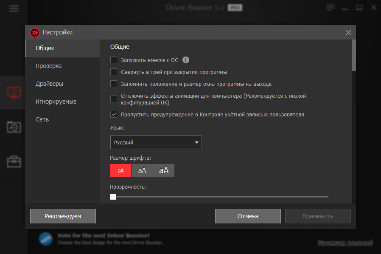
Task: Switch to the Проверка settings tab
Action: (62, 66)
